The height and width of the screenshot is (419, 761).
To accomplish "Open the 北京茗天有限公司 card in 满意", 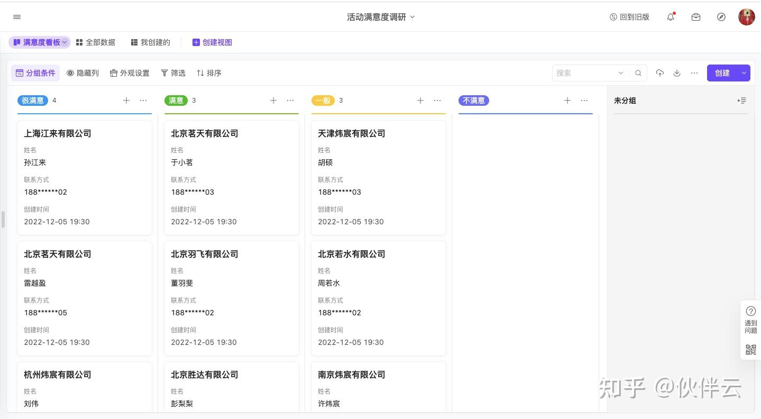I will (232, 178).
